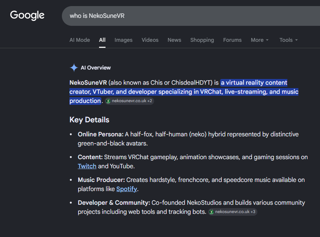Click the bold NekoSuneVR name text

click(88, 83)
